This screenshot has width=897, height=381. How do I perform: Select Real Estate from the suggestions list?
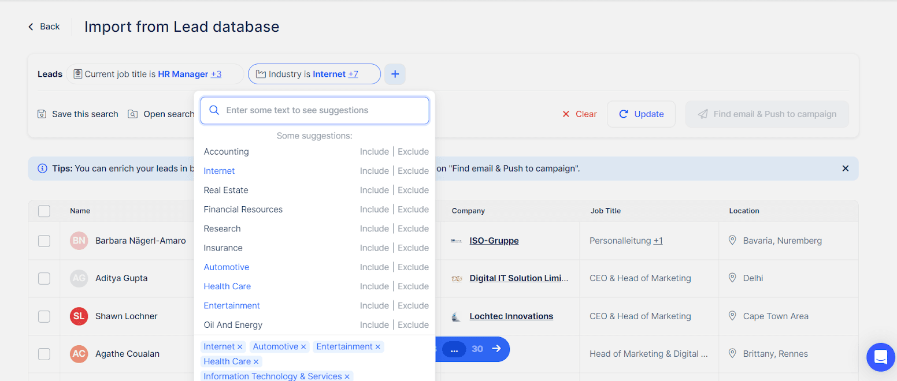click(x=225, y=190)
